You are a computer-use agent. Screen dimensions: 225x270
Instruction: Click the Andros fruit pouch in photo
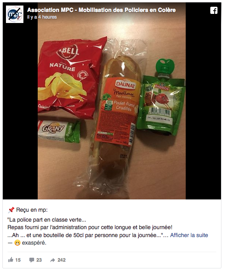(161, 97)
